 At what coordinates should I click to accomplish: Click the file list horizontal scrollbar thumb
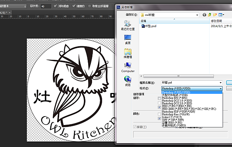click(x=179, y=76)
